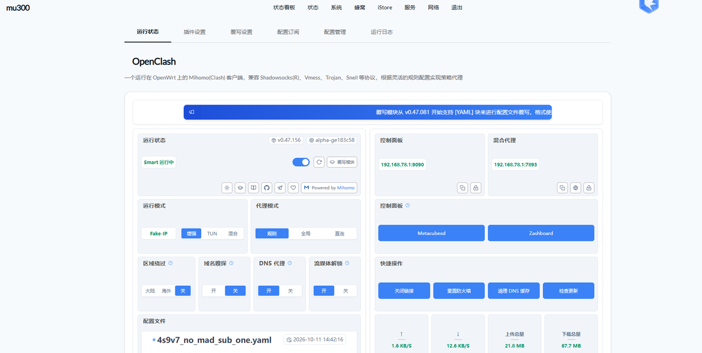Open the 系统 menu
The image size is (702, 353).
click(x=336, y=8)
